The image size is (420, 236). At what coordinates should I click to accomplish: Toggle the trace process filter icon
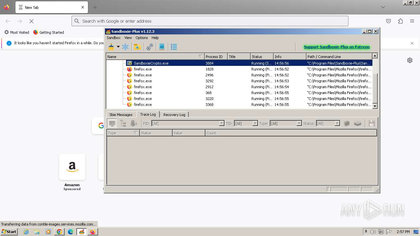pyautogui.click(x=134, y=124)
